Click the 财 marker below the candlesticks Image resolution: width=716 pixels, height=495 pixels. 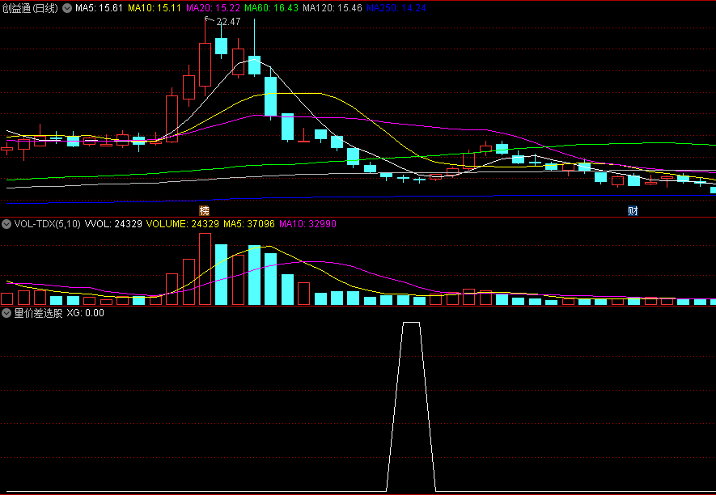(633, 210)
